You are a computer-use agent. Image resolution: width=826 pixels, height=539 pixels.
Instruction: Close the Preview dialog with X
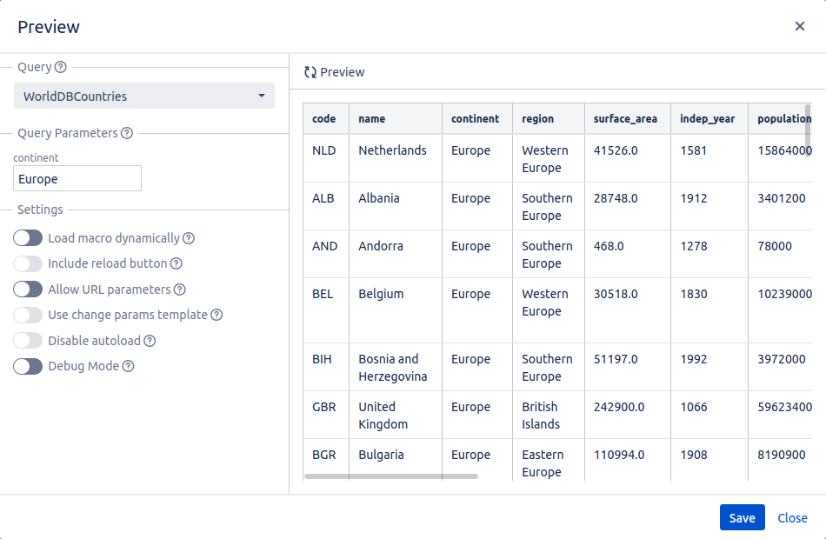click(800, 26)
